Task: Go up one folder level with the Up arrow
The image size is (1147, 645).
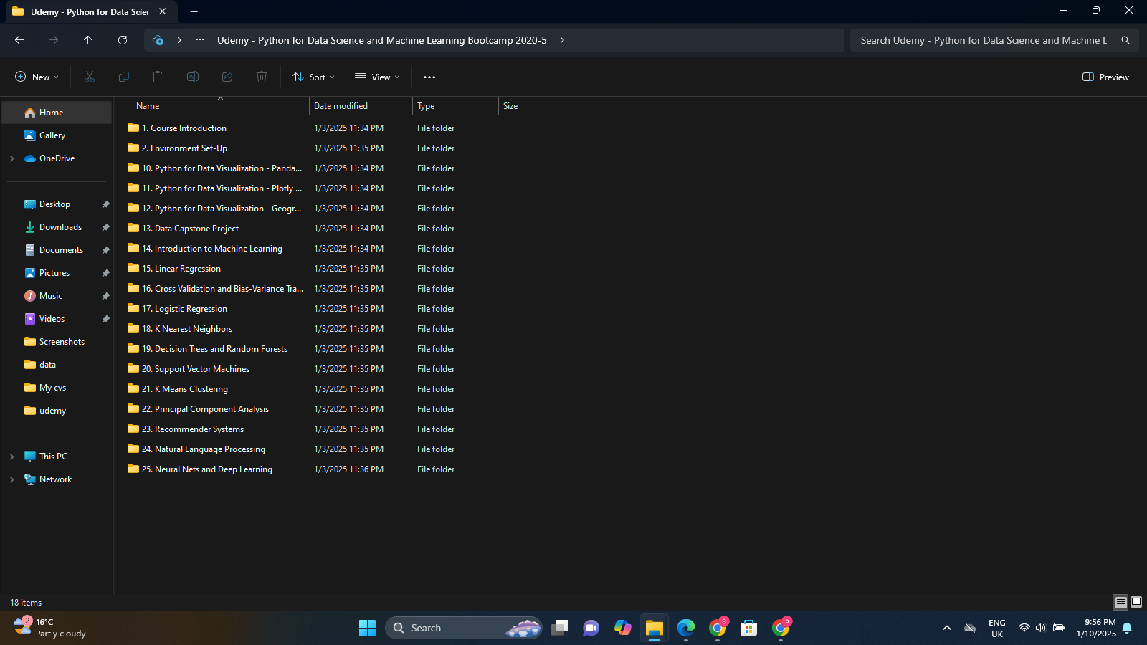Action: (x=88, y=40)
